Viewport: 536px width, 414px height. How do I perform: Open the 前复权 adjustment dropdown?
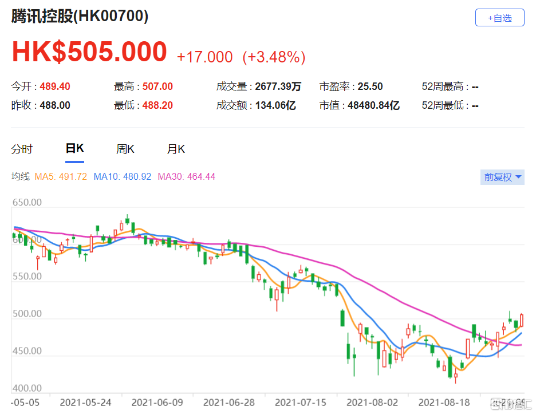[x=502, y=177]
